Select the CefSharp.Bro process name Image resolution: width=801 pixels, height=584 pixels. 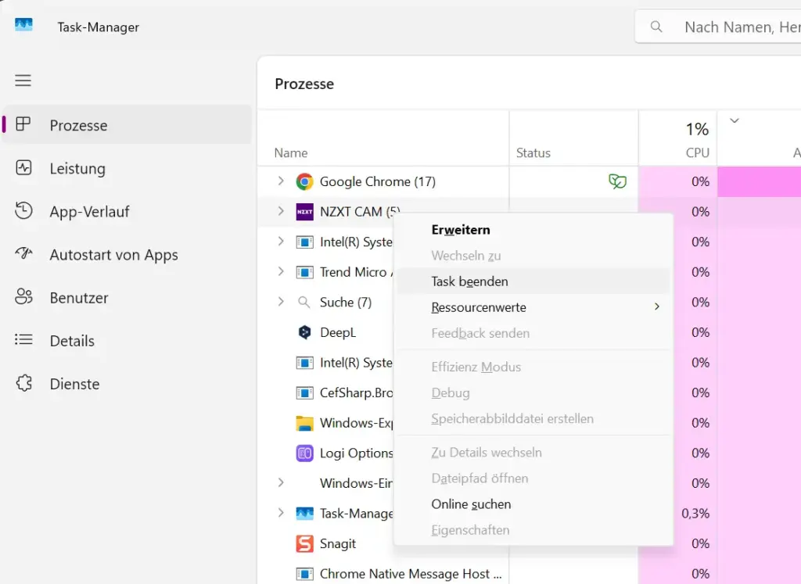pyautogui.click(x=357, y=392)
